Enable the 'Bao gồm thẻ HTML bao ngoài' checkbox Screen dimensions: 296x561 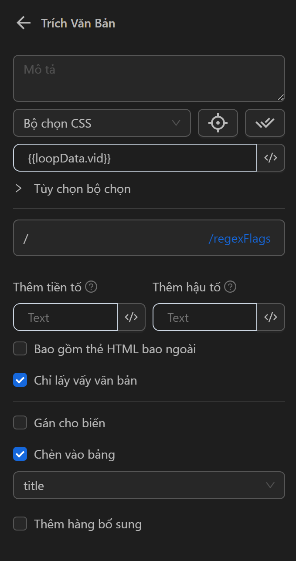pos(20,348)
